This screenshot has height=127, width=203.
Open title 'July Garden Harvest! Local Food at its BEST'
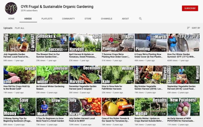click(82, 119)
